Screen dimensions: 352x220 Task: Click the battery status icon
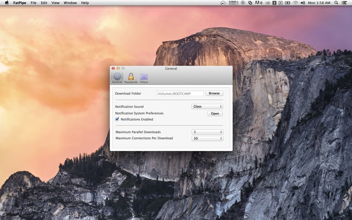(288, 3)
